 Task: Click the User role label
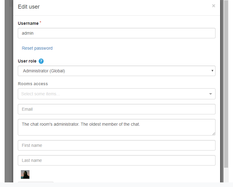click(x=27, y=61)
